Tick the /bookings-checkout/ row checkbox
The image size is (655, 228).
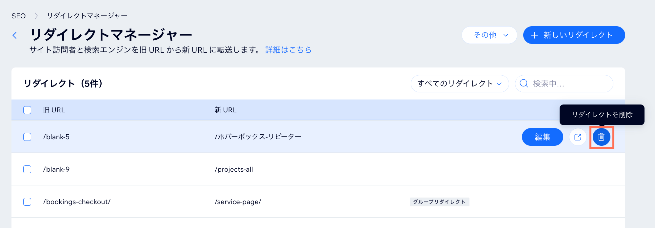coord(27,202)
